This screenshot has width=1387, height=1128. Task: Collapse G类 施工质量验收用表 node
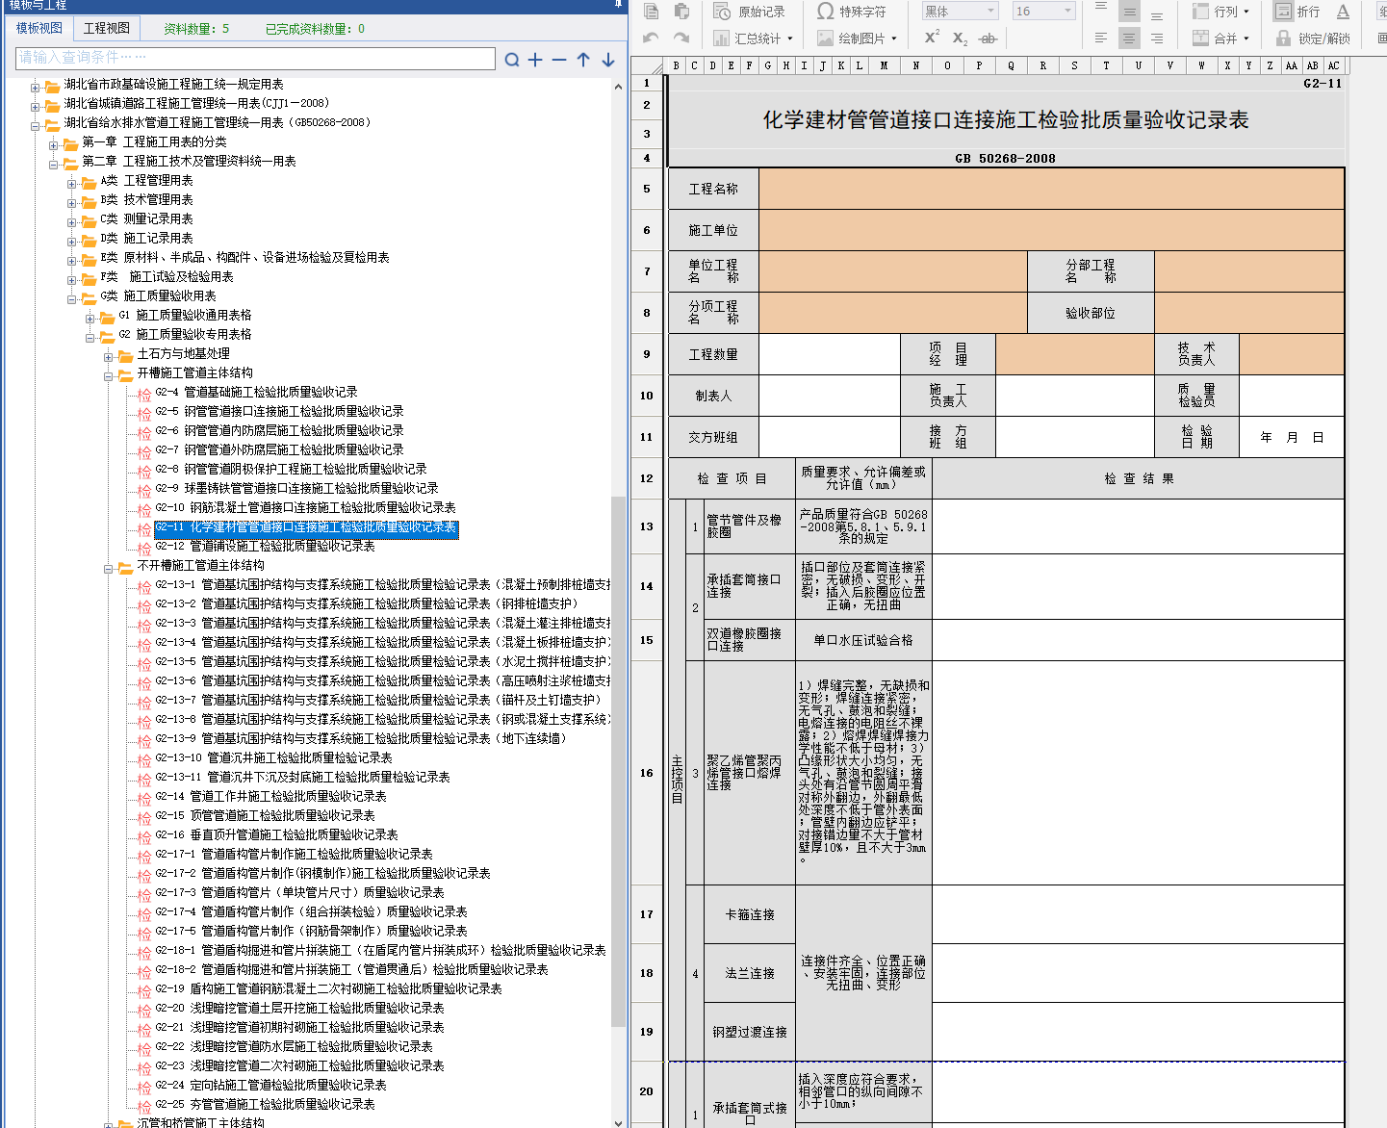pos(72,298)
